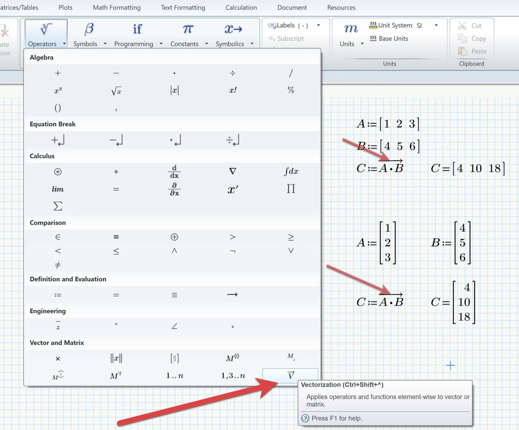Click the blue crosshair cursor on worksheet
The height and width of the screenshot is (430, 519).
(x=450, y=366)
